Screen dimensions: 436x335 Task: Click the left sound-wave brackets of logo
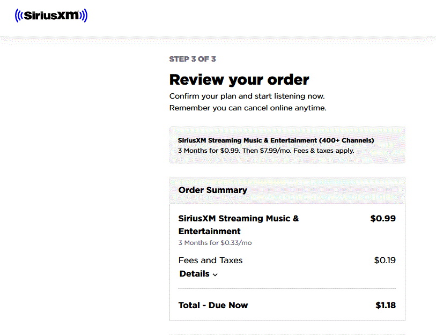[x=19, y=16]
